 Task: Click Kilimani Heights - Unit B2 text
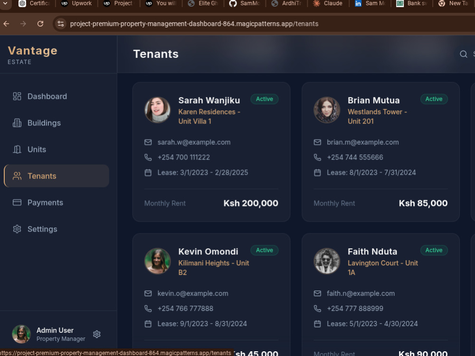pyautogui.click(x=214, y=268)
